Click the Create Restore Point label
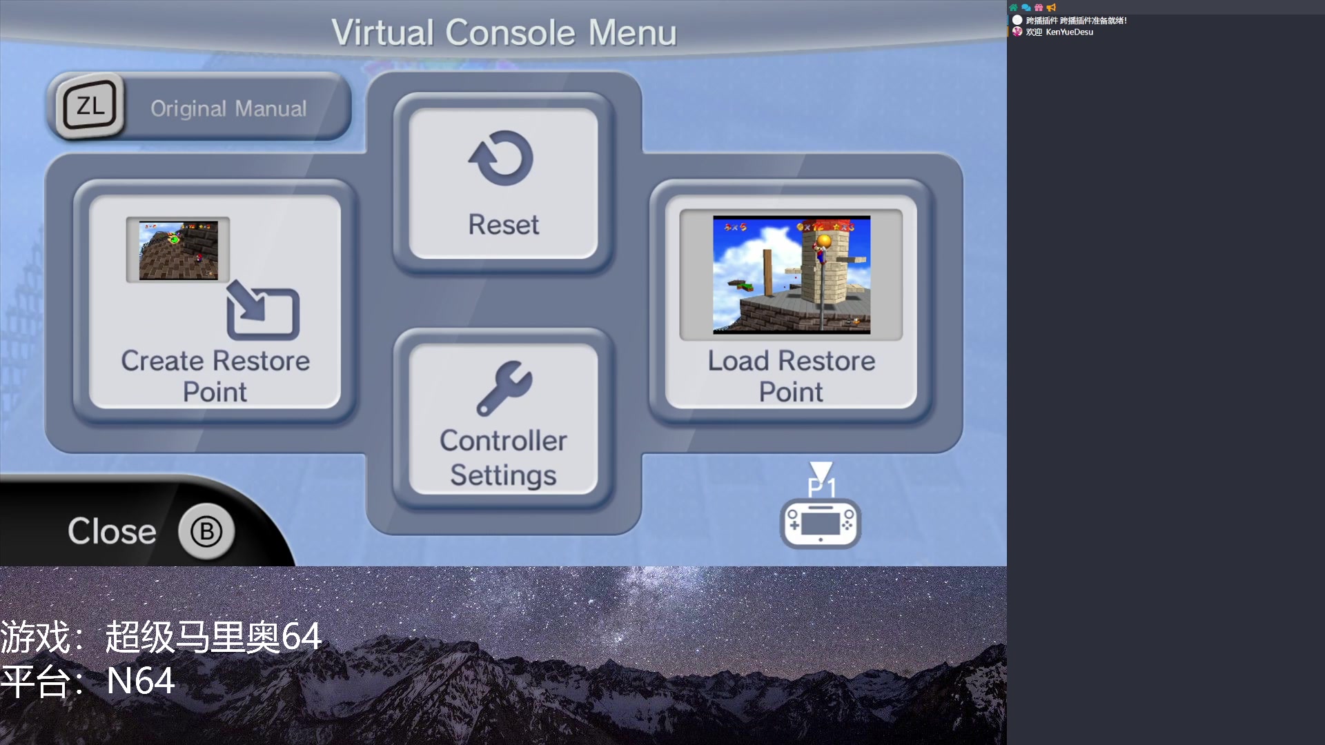1325x745 pixels. point(215,376)
